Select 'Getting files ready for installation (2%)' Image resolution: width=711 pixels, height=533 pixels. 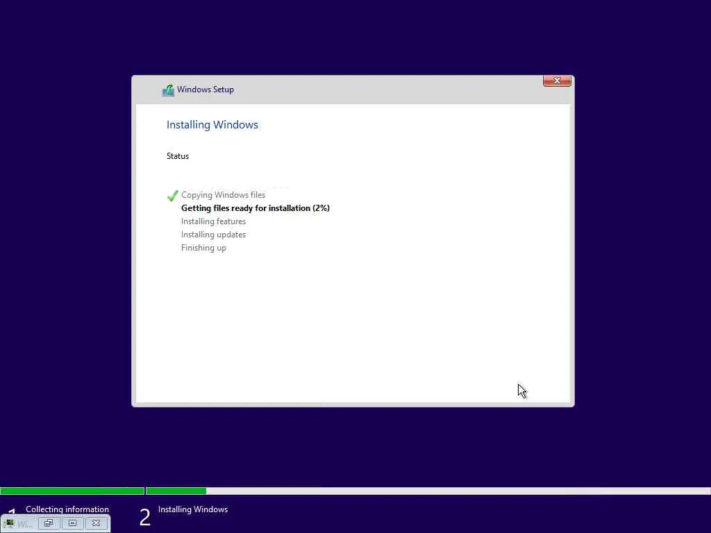click(x=256, y=208)
